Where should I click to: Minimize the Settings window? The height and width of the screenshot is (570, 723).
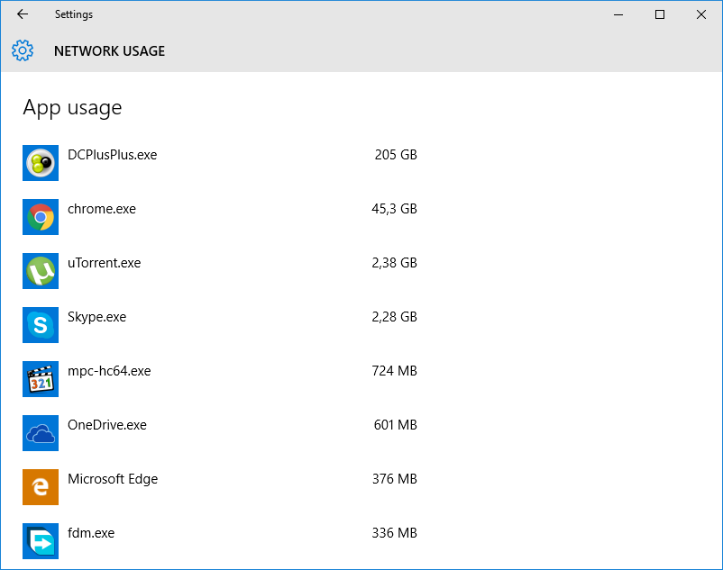(618, 14)
